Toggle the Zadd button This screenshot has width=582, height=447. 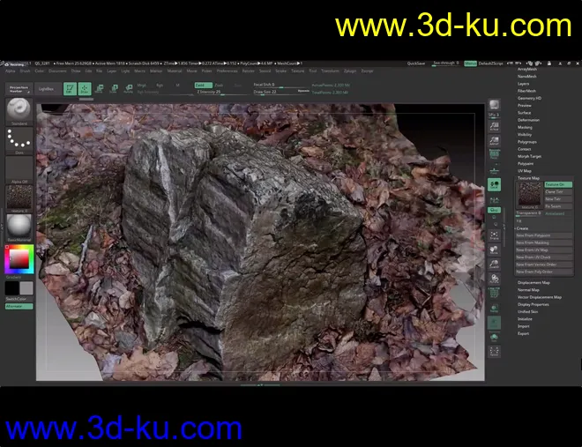203,85
